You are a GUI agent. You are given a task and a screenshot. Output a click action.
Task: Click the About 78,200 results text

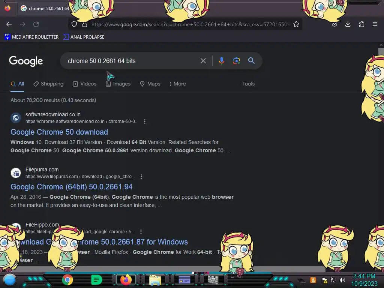tap(53, 100)
